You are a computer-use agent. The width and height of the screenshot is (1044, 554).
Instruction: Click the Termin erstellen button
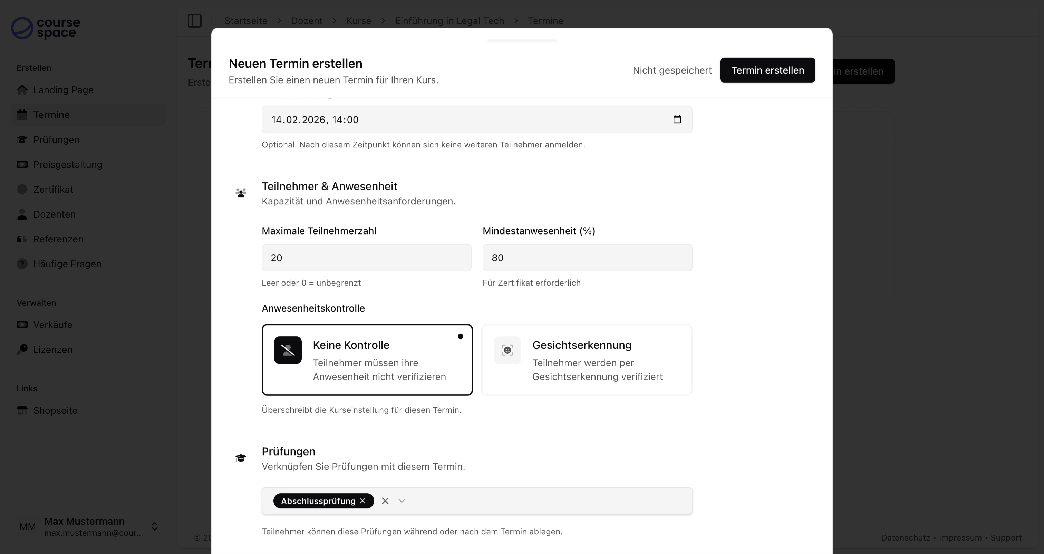767,70
